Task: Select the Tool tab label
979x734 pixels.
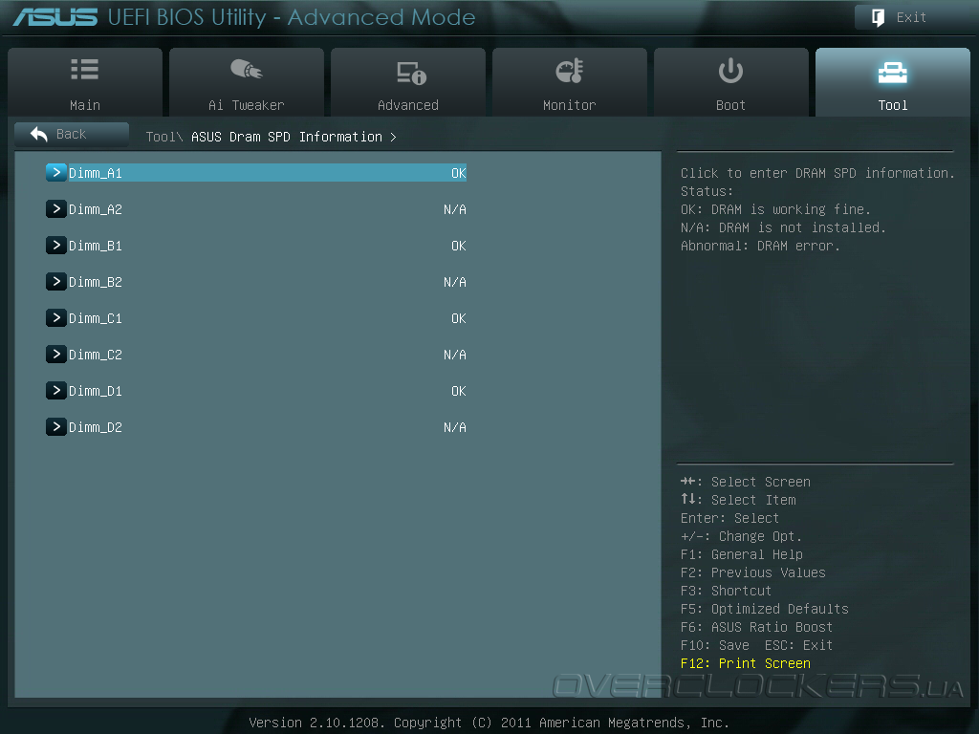Action: click(x=893, y=105)
